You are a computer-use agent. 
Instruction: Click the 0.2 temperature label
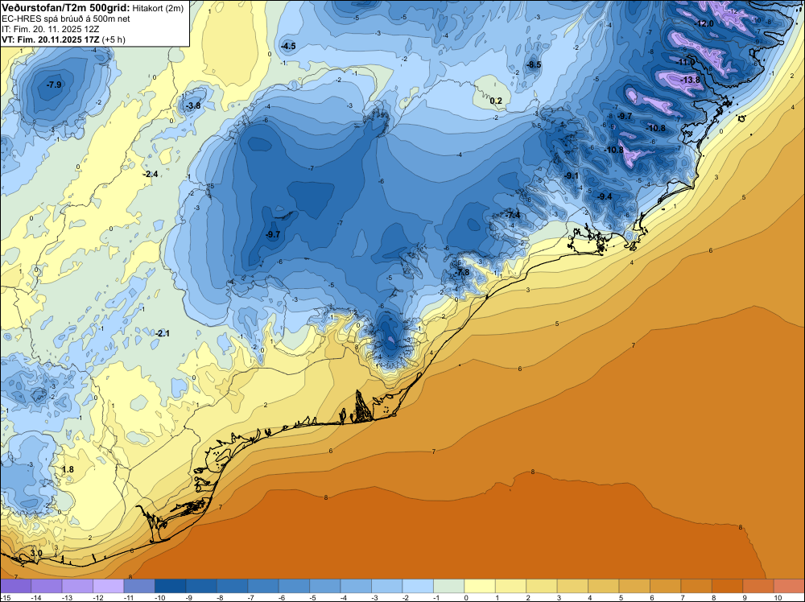496,101
